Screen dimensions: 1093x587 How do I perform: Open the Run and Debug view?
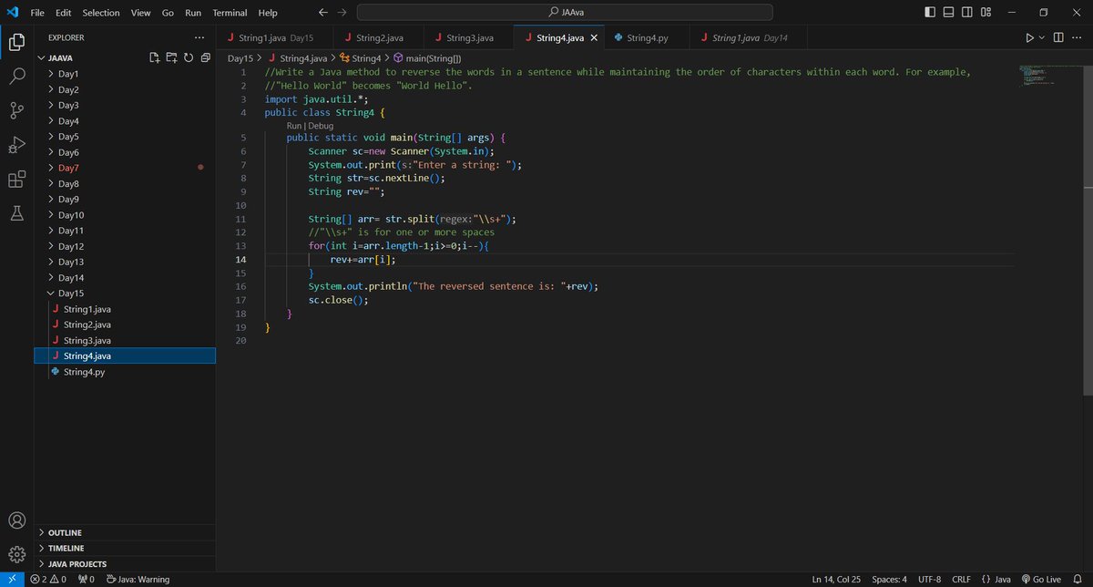tap(16, 145)
